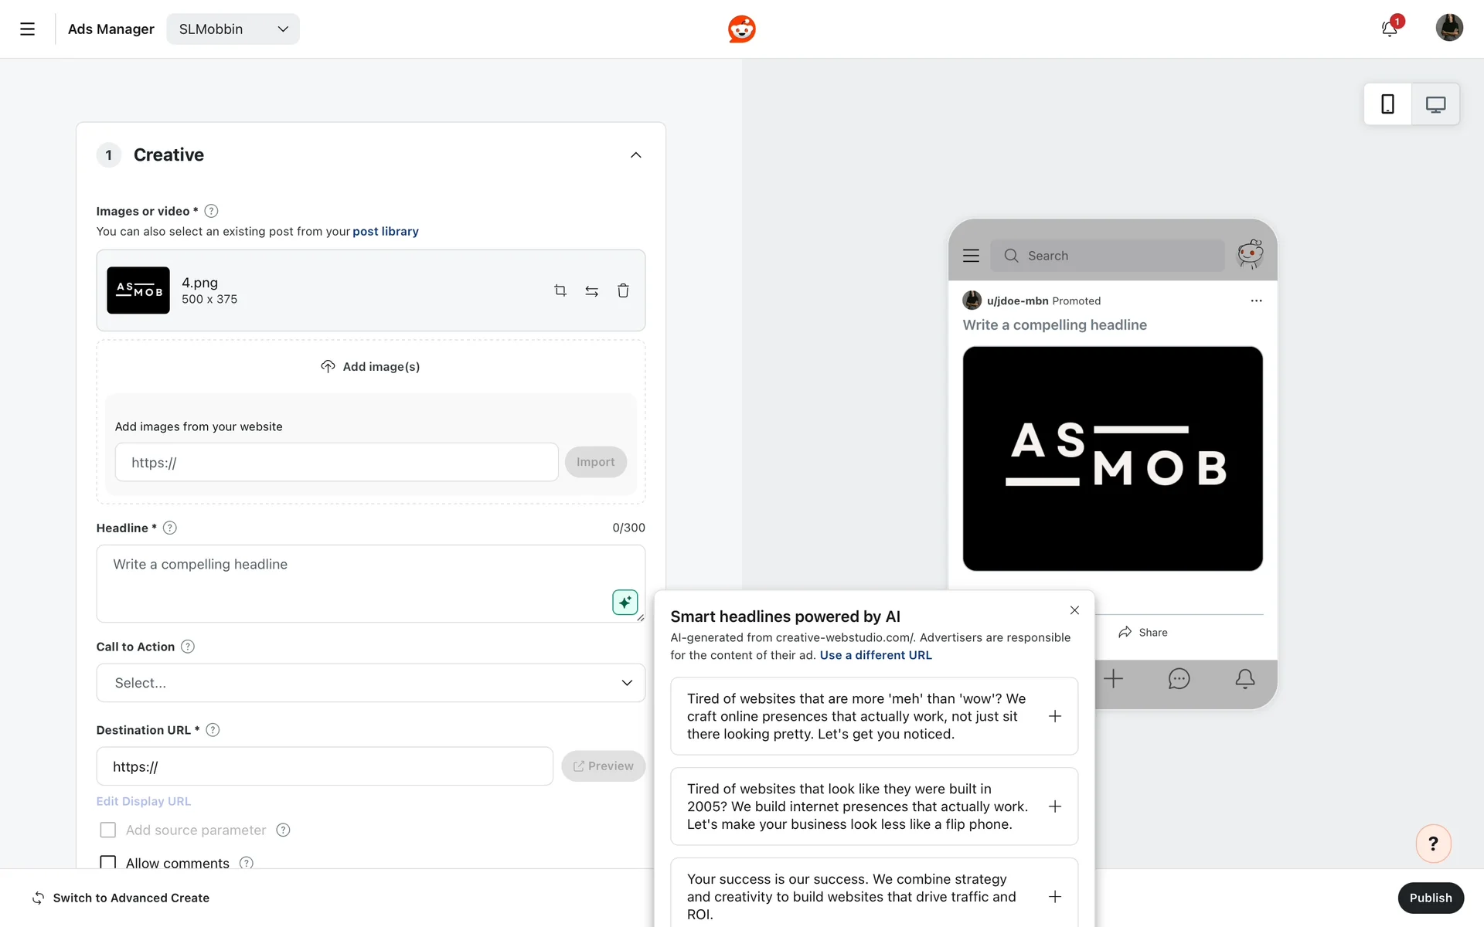1484x927 pixels.
Task: Collapse the Creative section chevron
Action: click(635, 154)
